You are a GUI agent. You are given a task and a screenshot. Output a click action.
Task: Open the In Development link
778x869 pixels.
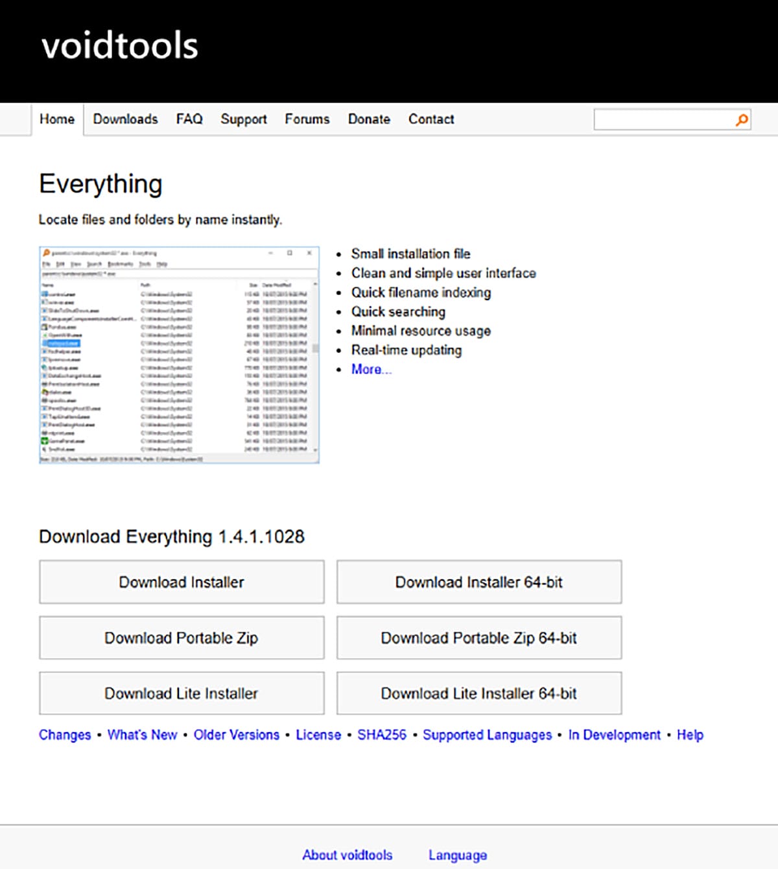(615, 735)
